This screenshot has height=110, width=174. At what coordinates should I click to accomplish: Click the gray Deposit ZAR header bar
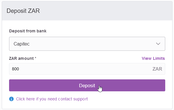click(87, 11)
